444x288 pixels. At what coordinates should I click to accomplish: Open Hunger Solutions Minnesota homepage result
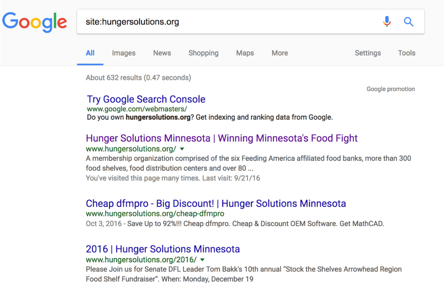click(222, 138)
